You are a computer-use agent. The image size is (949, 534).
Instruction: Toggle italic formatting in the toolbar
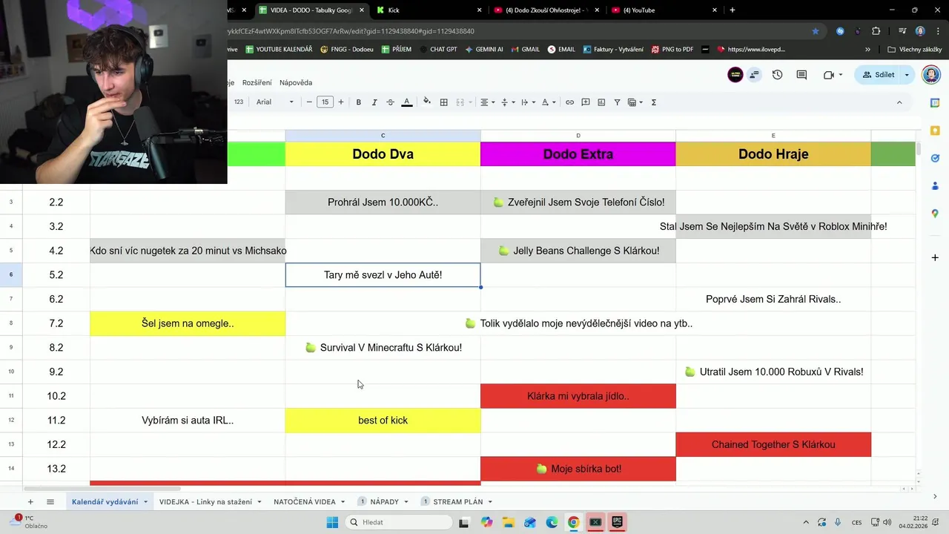374,102
